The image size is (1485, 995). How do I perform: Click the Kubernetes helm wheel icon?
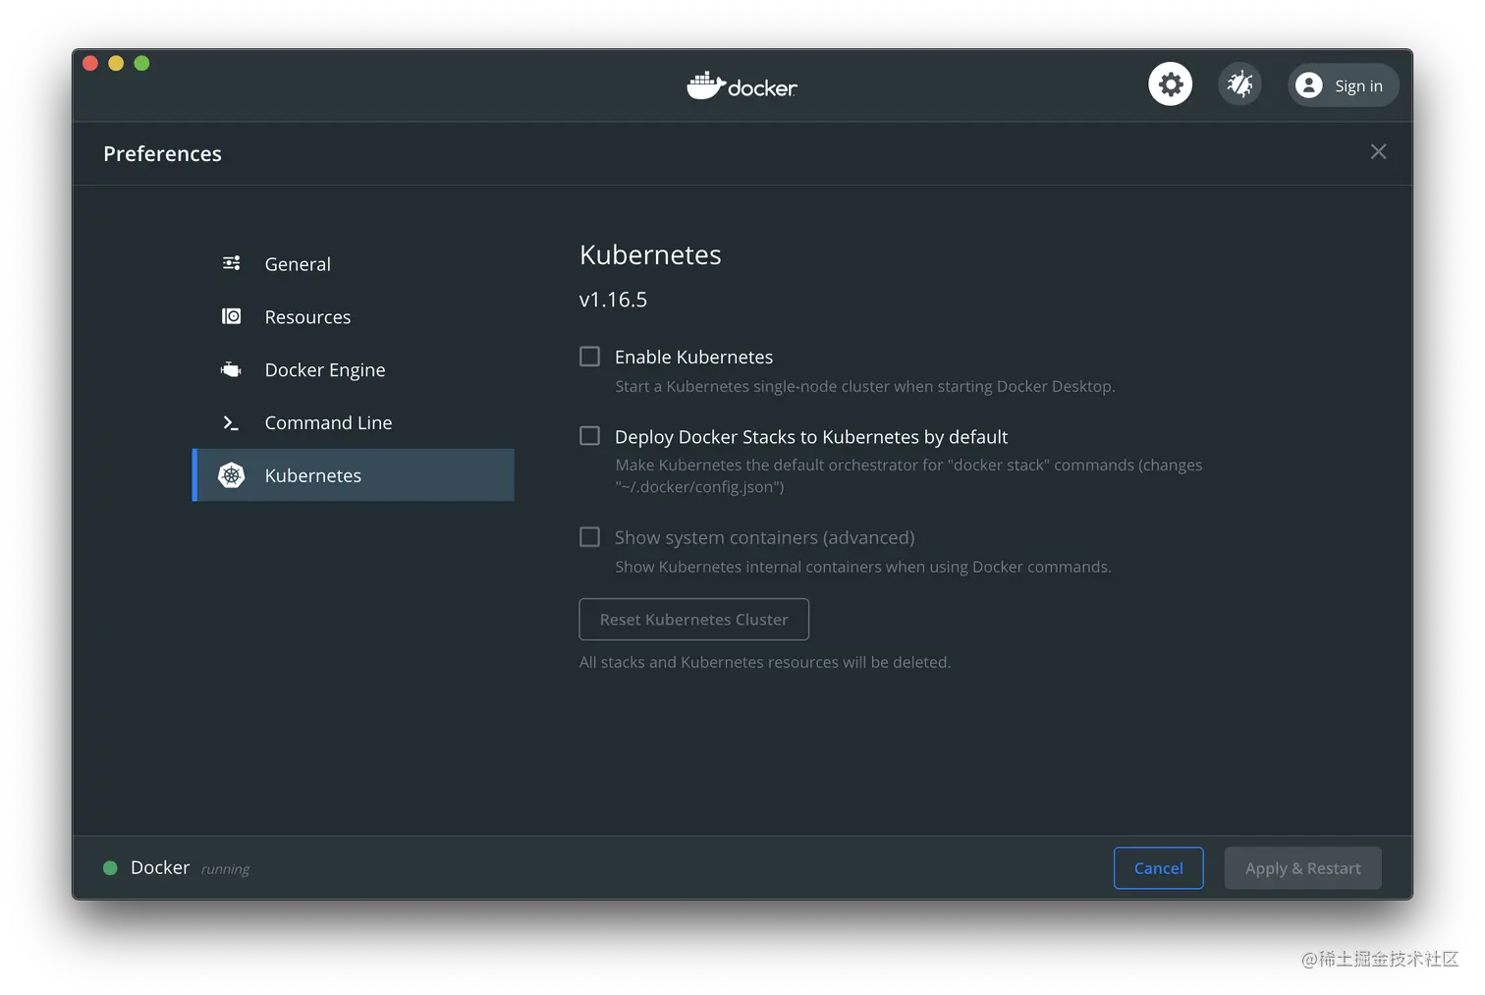coord(231,475)
